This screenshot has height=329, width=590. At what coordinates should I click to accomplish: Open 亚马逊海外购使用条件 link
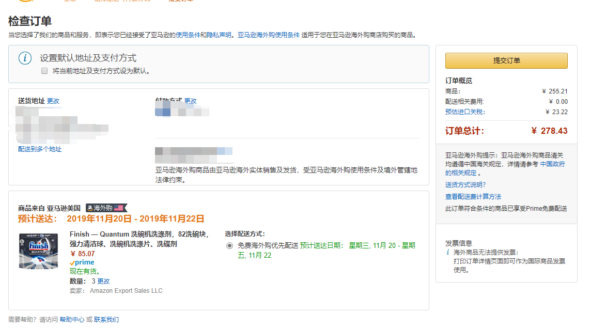pos(269,35)
